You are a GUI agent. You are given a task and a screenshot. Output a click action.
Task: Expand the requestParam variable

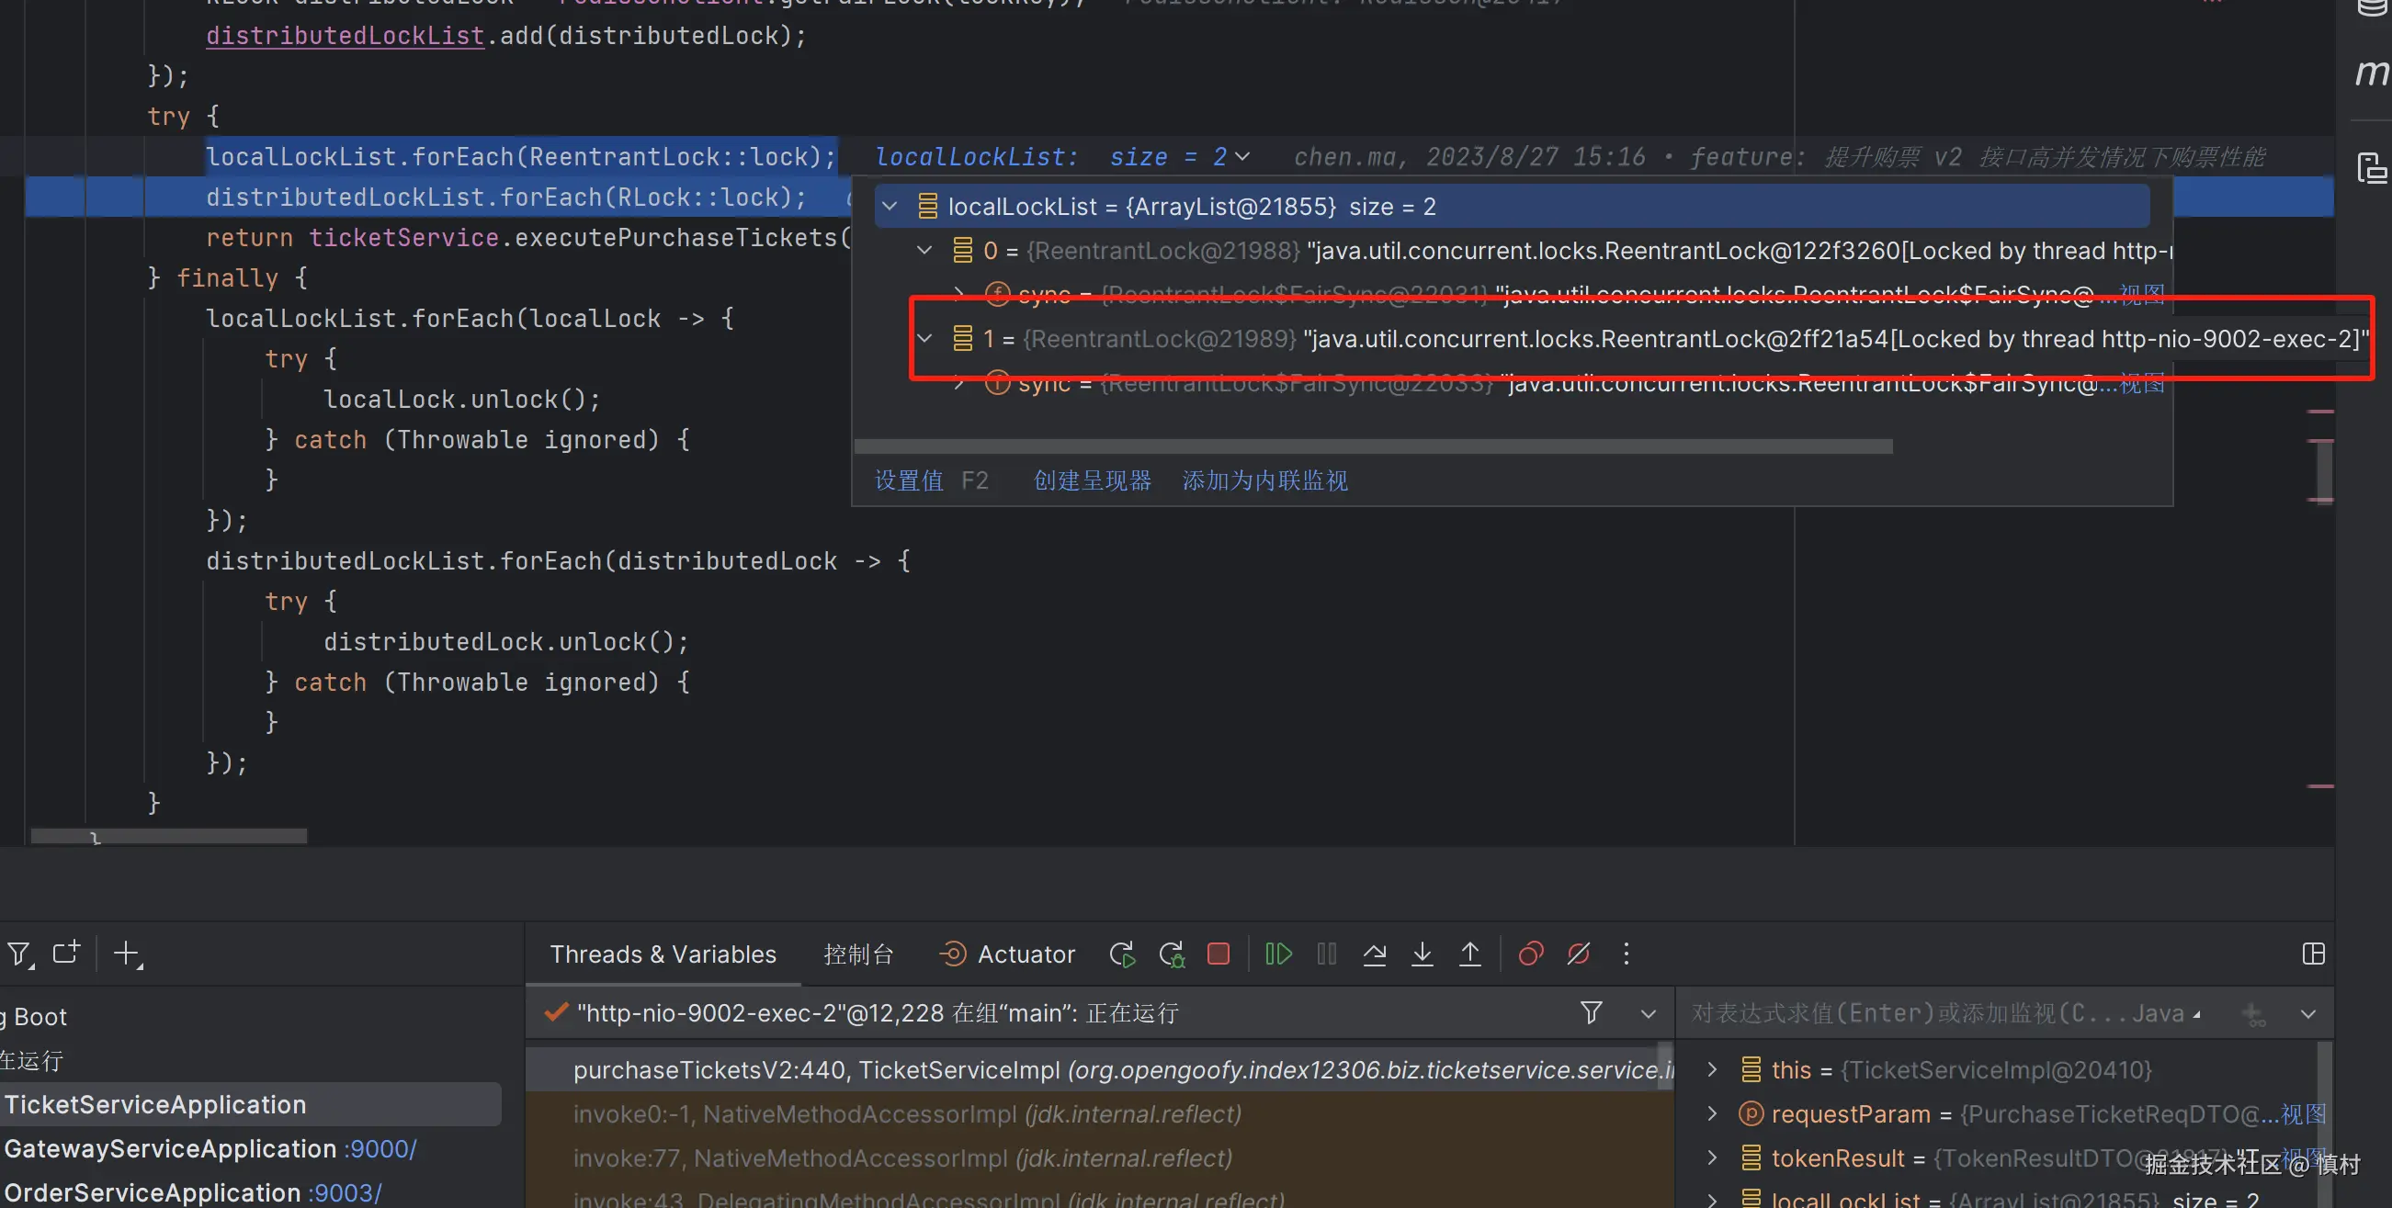pyautogui.click(x=1712, y=1113)
